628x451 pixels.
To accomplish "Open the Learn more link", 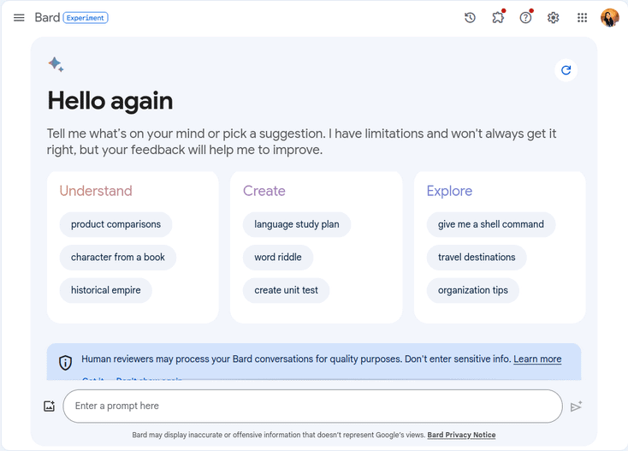I will [537, 359].
